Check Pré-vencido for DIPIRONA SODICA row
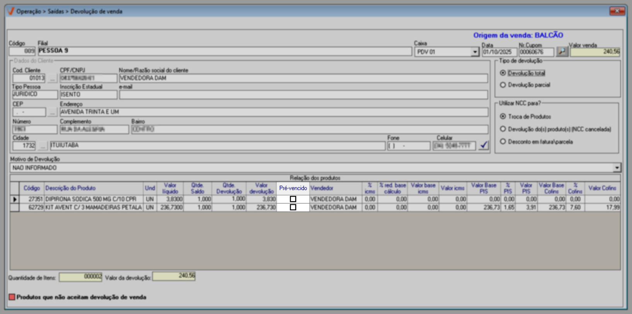The height and width of the screenshot is (314, 632). 293,199
